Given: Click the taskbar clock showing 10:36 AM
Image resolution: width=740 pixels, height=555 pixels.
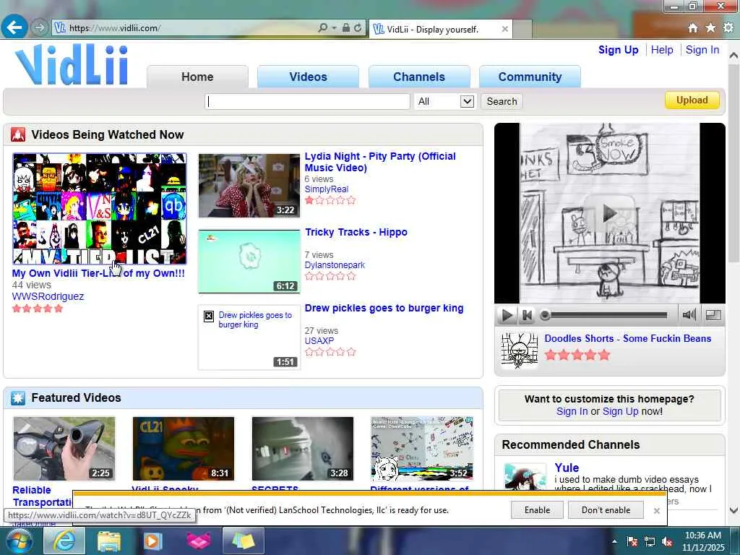Looking at the screenshot, I should coord(702,541).
